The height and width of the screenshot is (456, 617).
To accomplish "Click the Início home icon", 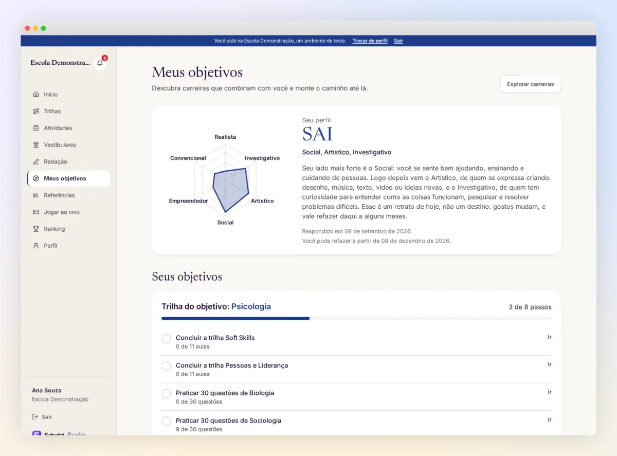I will 36,95.
